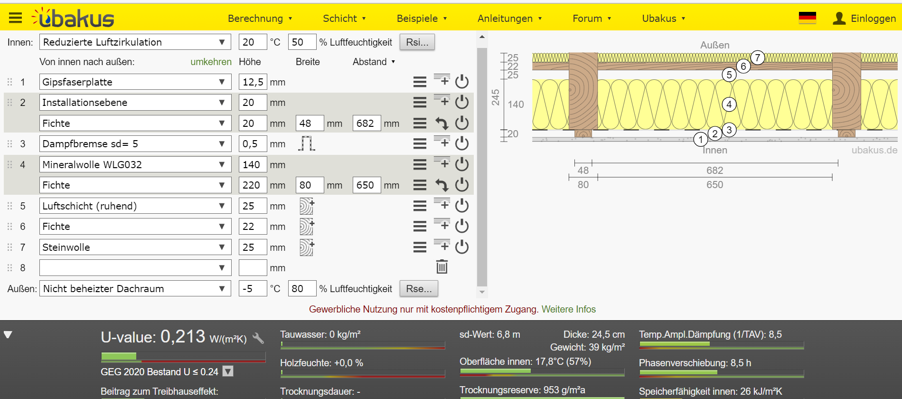
Task: Click the green umkehren link
Action: 211,62
